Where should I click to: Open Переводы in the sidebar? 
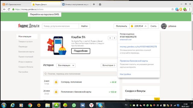click(23, 46)
